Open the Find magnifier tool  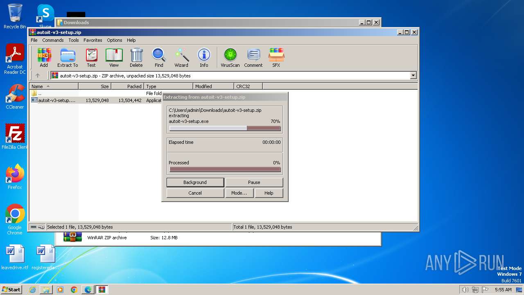[159, 57]
